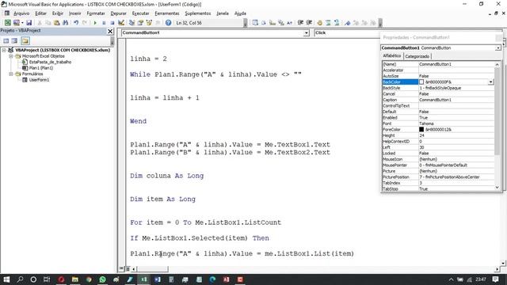Select UserForm1 in project tree
Image resolution: width=507 pixels, height=285 pixels.
click(x=39, y=80)
